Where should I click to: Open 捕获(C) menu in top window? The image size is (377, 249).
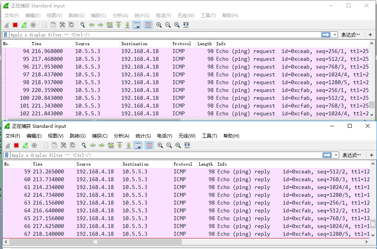pos(98,16)
